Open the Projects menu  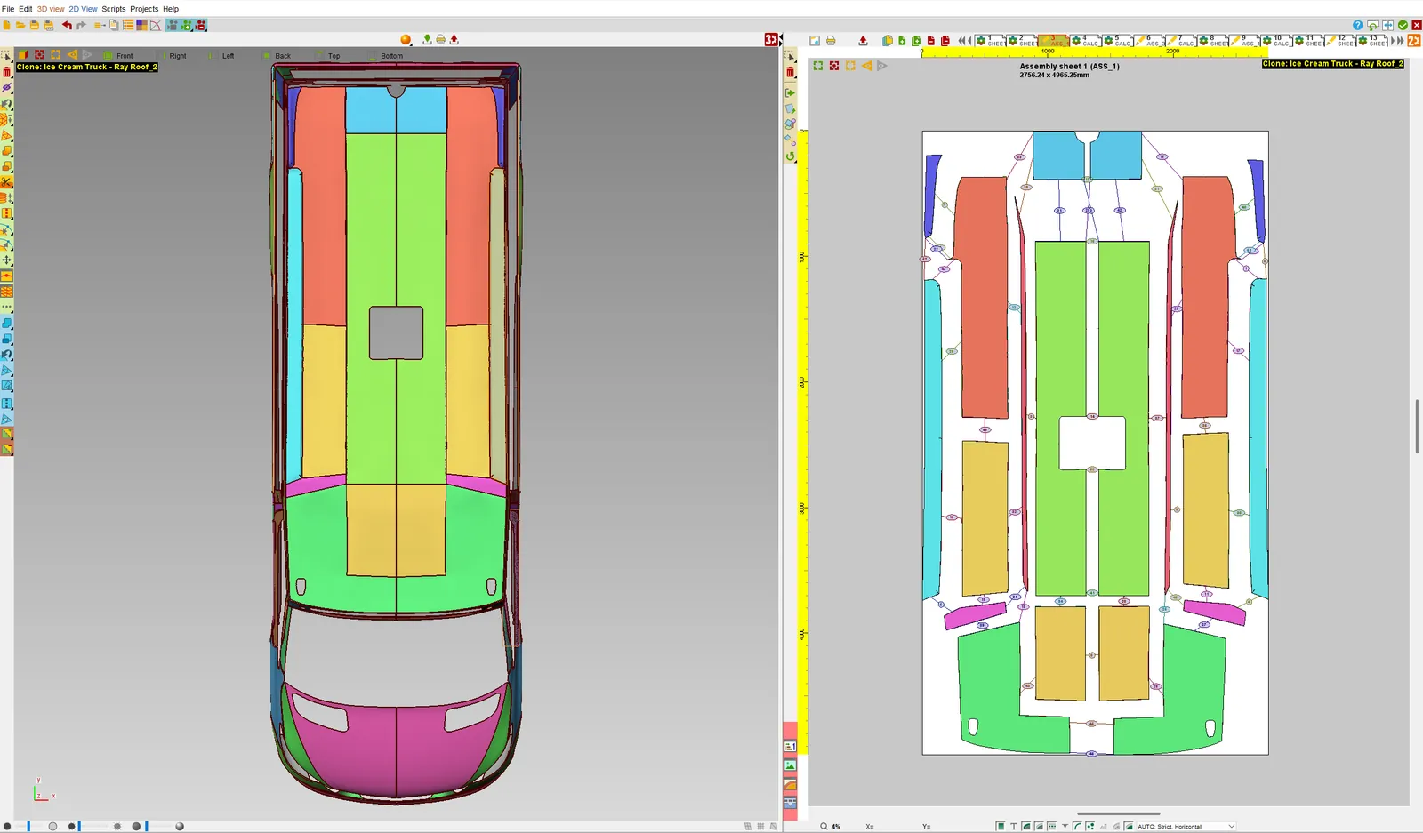[144, 9]
